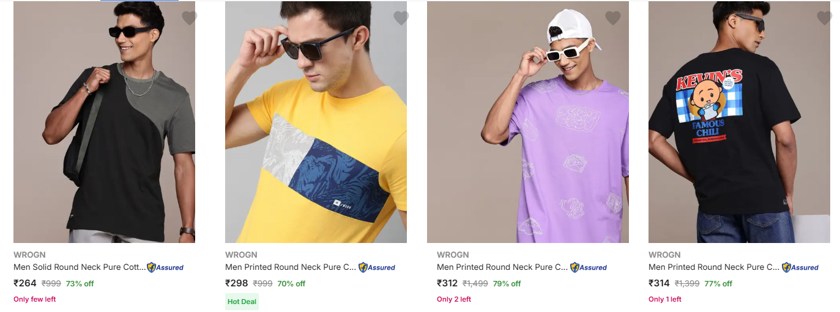Click Men Printed Round Neck title priced ₹312
Screen dimensions: 840x312
pos(502,267)
